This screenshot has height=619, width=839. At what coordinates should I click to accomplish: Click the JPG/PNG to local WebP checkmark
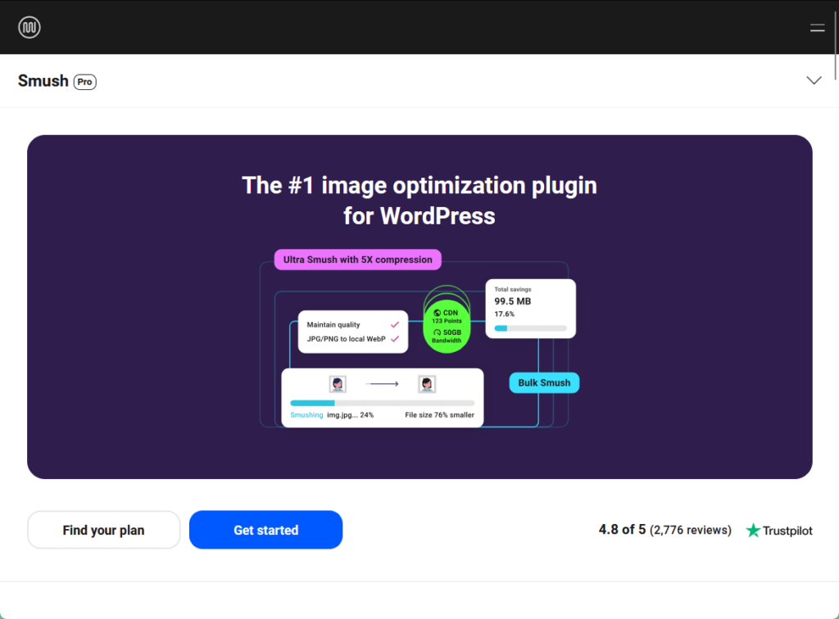point(395,339)
